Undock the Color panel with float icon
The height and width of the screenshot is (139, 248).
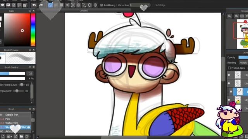(x=30, y=11)
